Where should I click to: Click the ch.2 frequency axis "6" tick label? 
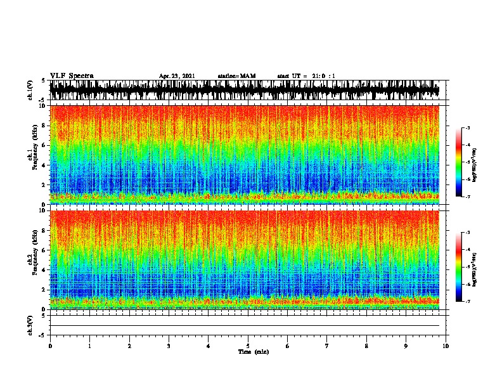44,250
